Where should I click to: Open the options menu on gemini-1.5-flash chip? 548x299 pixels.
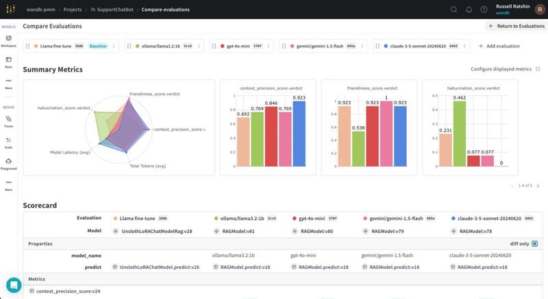[x=362, y=46]
